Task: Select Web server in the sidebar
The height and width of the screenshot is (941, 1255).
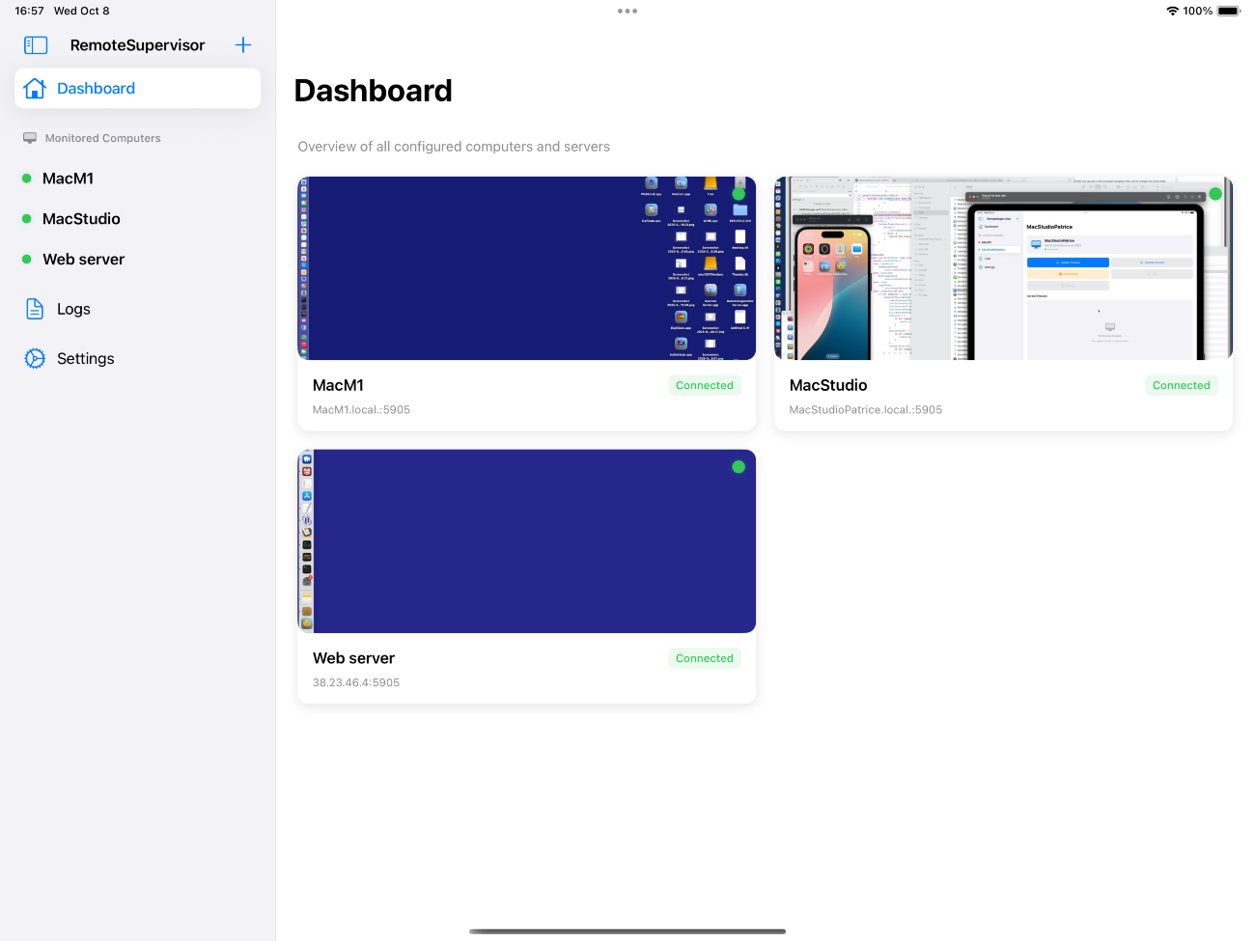Action: (x=84, y=260)
